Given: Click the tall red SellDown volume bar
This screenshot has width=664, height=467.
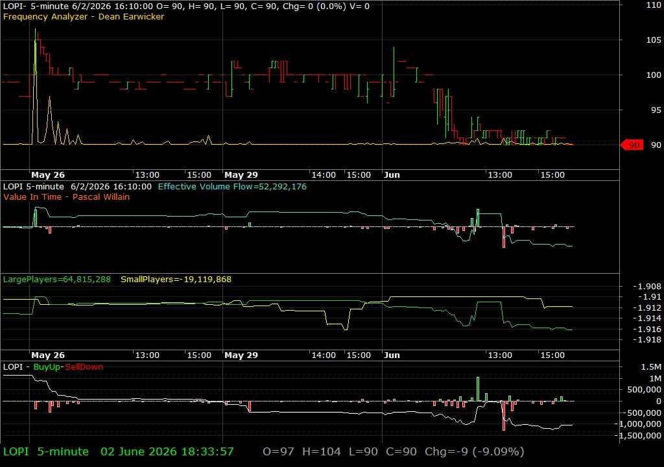Looking at the screenshot, I should click(504, 416).
